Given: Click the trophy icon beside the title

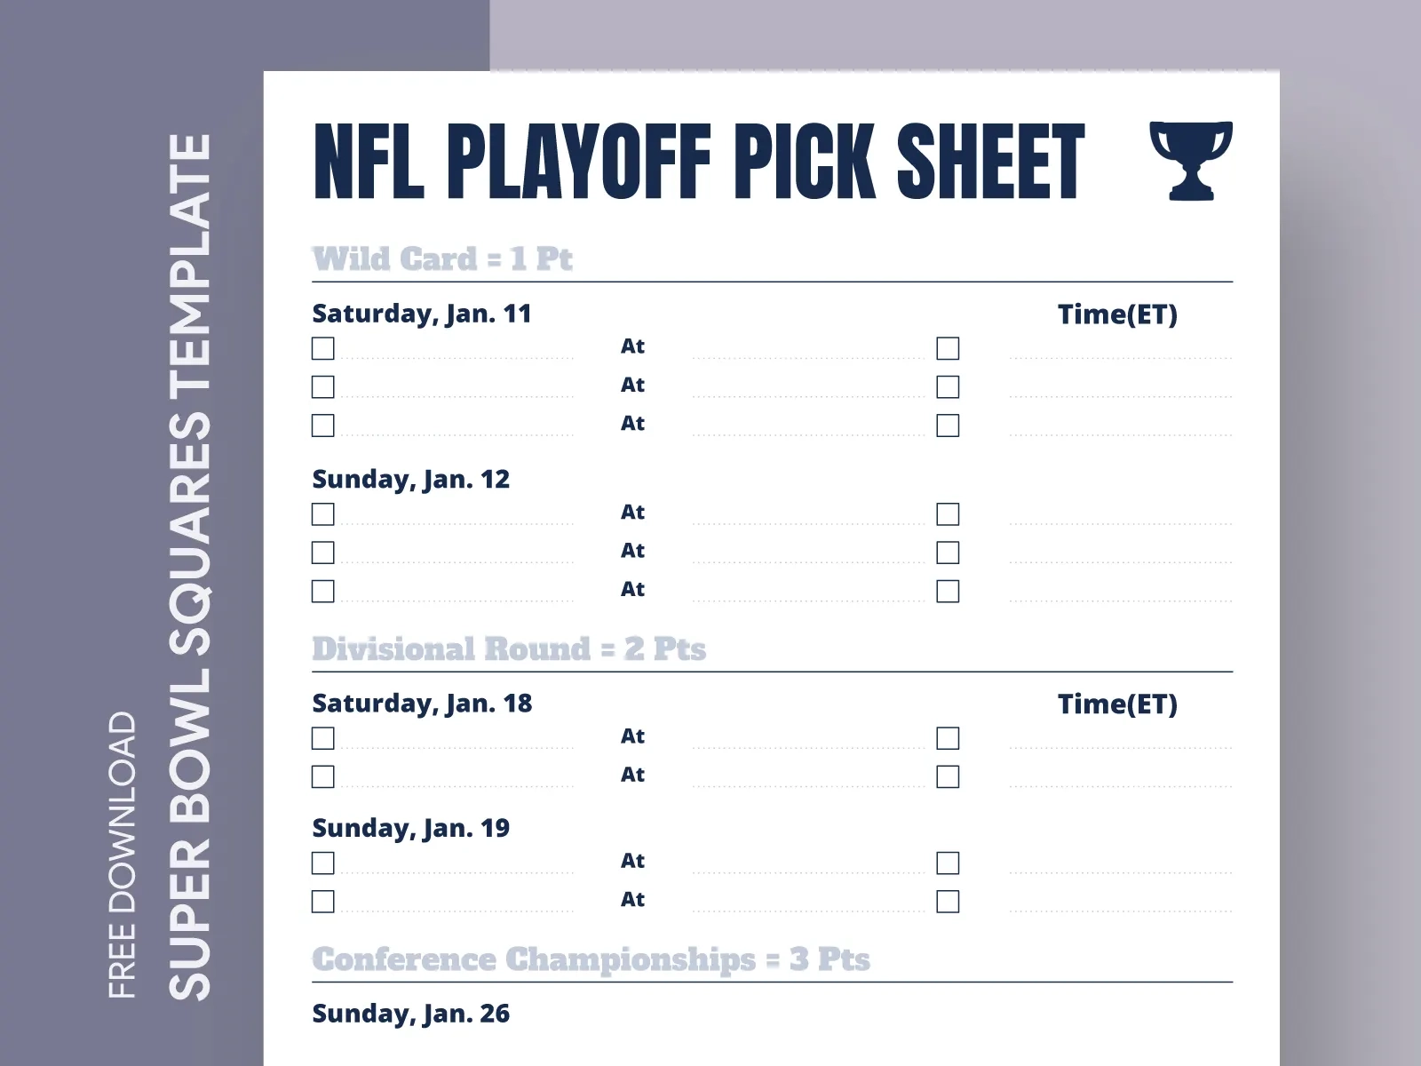Looking at the screenshot, I should [1190, 160].
